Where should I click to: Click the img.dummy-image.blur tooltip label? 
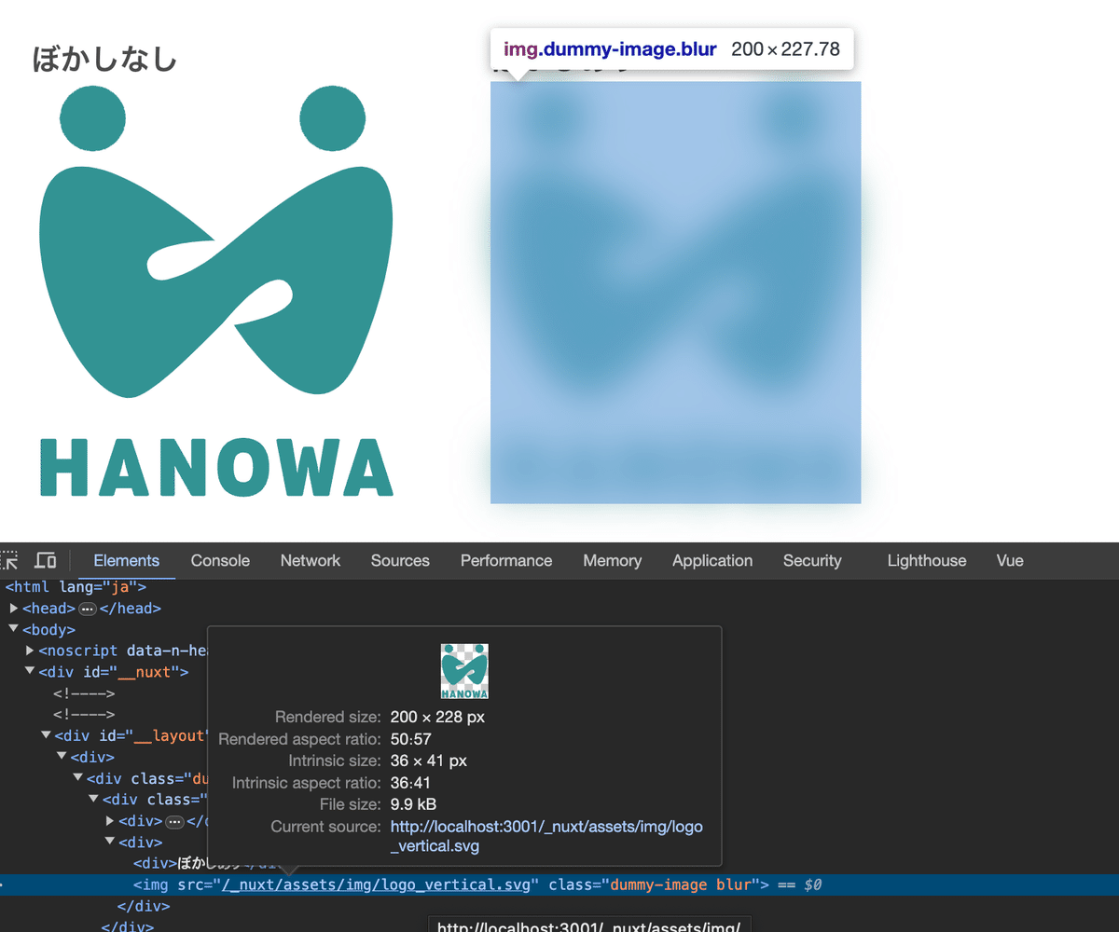tap(610, 49)
